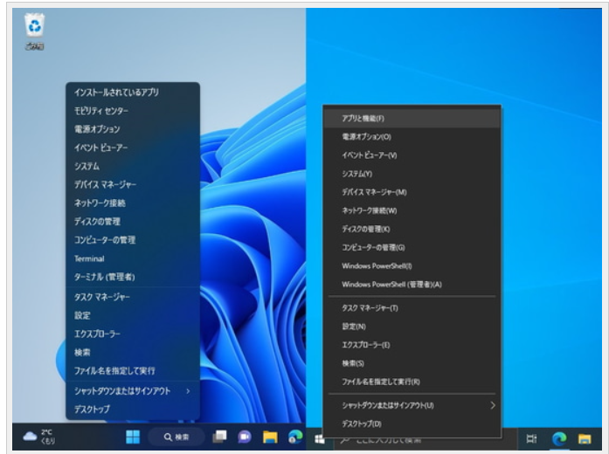Select ファイル名を指定して実行 in left menu
This screenshot has width=609, height=454.
tap(133, 371)
